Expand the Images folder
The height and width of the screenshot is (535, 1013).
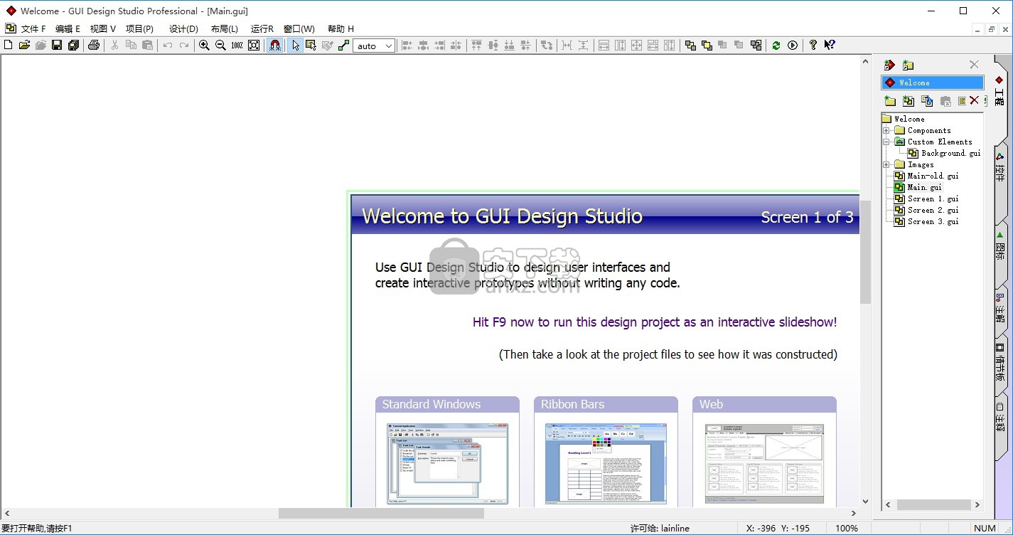pyautogui.click(x=886, y=164)
